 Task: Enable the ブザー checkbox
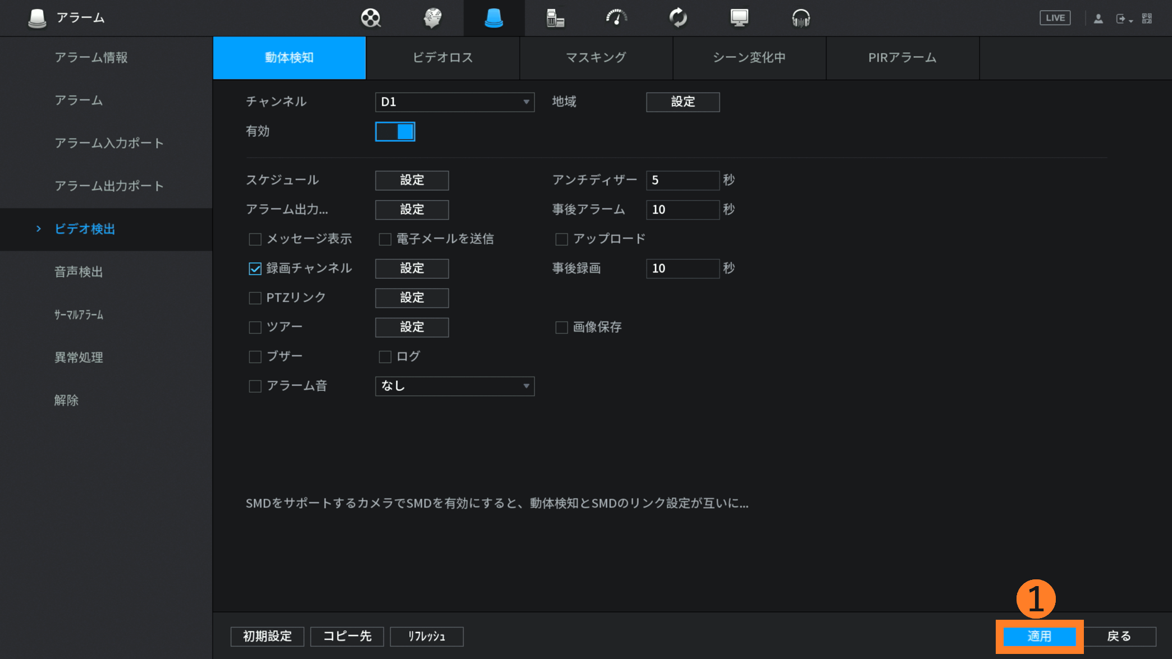pyautogui.click(x=255, y=357)
